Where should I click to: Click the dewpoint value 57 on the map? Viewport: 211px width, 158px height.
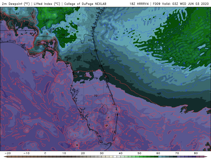[48, 20]
